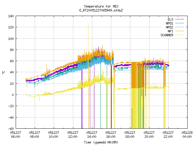Click the y-axis label -40
This screenshot has width=193, height=145.
11,118
